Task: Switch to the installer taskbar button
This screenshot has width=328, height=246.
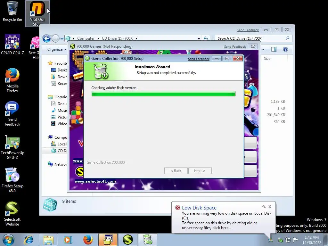Action: click(x=147, y=240)
